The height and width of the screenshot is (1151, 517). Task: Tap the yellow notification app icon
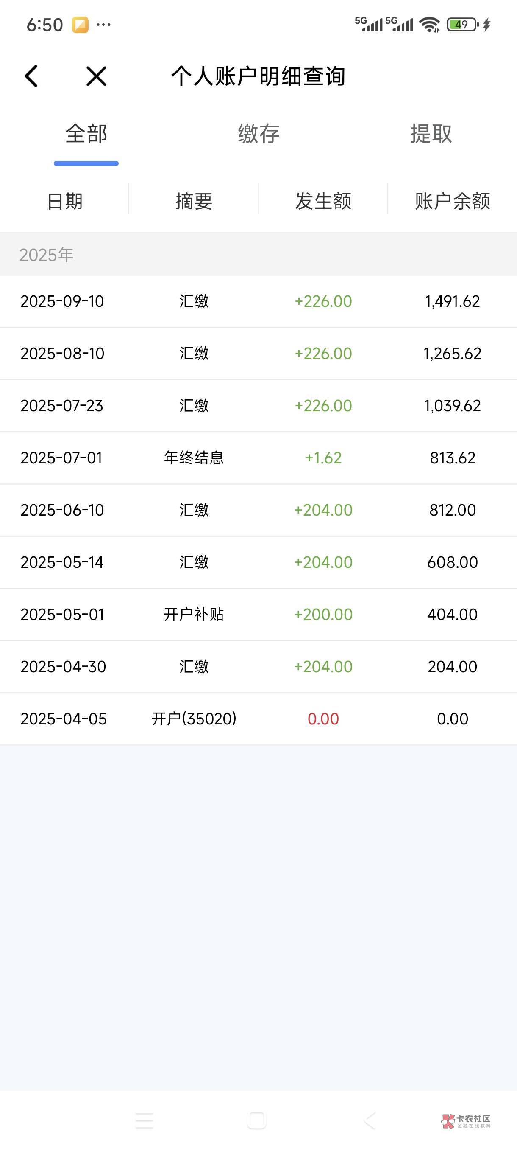pyautogui.click(x=80, y=25)
